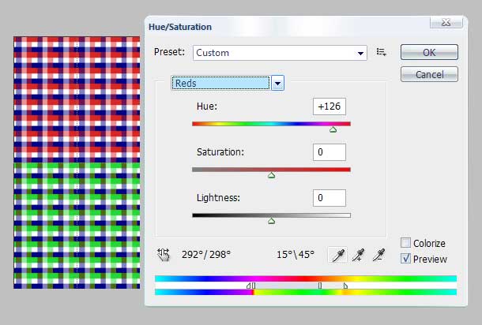The image size is (482, 325).
Task: Click the Hue value field showing +126
Action: click(329, 106)
